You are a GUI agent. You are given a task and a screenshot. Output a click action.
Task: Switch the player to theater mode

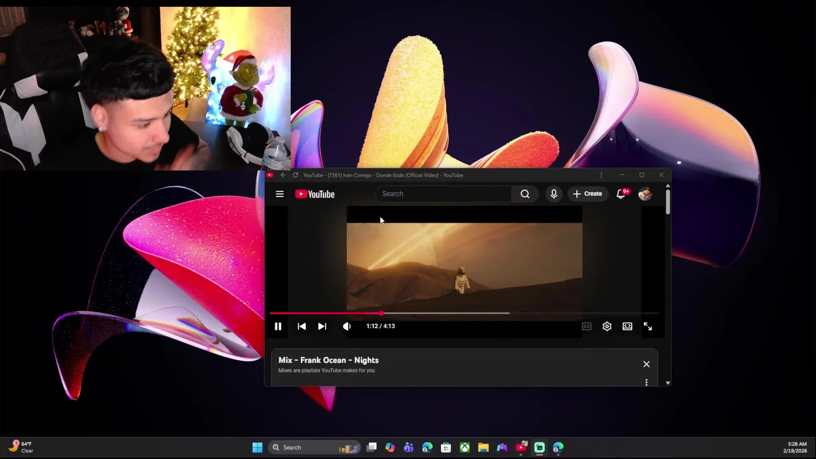point(627,326)
